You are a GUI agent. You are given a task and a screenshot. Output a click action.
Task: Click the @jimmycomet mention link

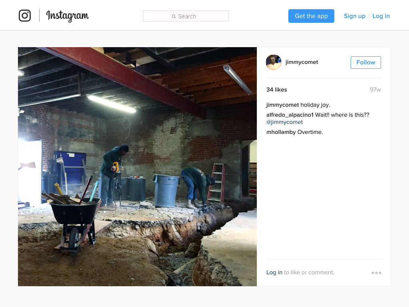[x=284, y=122]
